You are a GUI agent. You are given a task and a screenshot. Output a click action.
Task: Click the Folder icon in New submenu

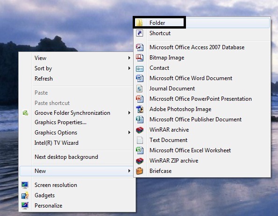[139, 23]
